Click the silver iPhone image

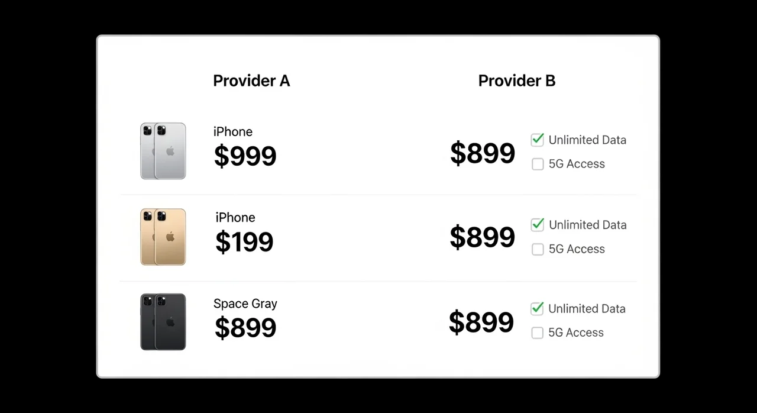(163, 151)
